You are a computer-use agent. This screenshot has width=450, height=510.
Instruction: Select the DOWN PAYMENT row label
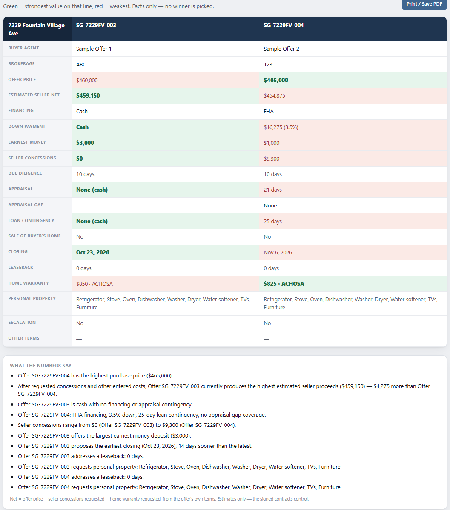(27, 126)
